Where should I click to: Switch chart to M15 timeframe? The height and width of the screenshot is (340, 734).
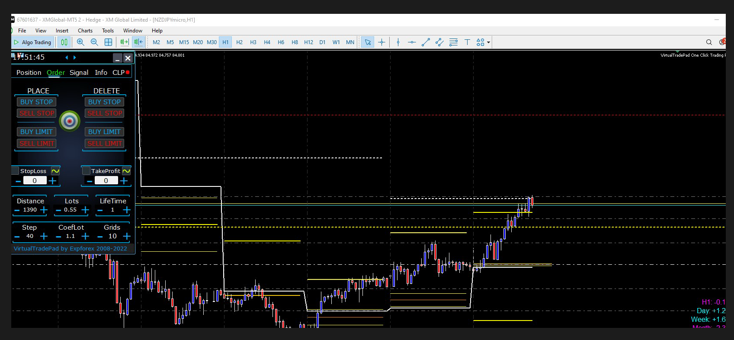pyautogui.click(x=184, y=42)
